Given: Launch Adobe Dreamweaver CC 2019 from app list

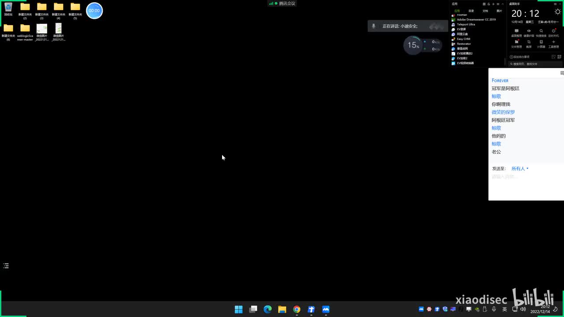Looking at the screenshot, I should point(474,19).
